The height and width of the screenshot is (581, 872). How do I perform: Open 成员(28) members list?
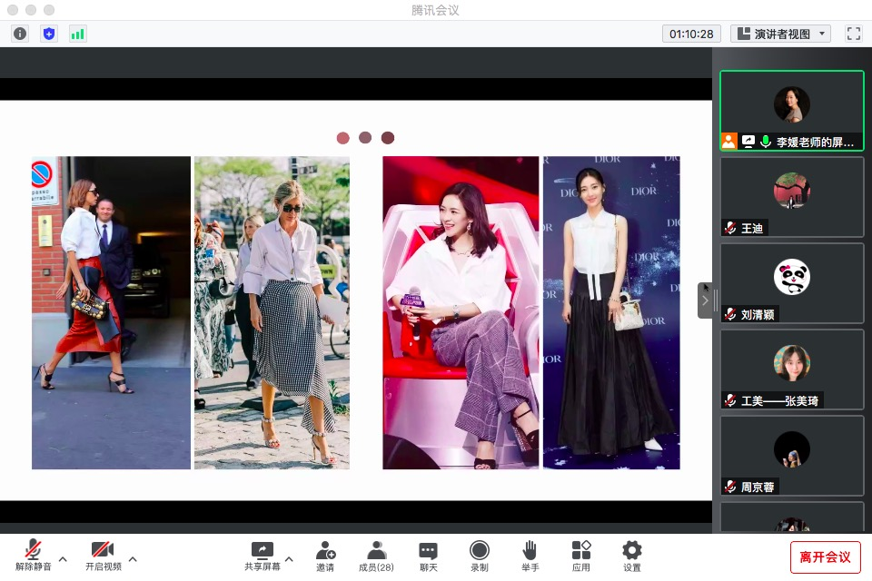click(x=376, y=556)
